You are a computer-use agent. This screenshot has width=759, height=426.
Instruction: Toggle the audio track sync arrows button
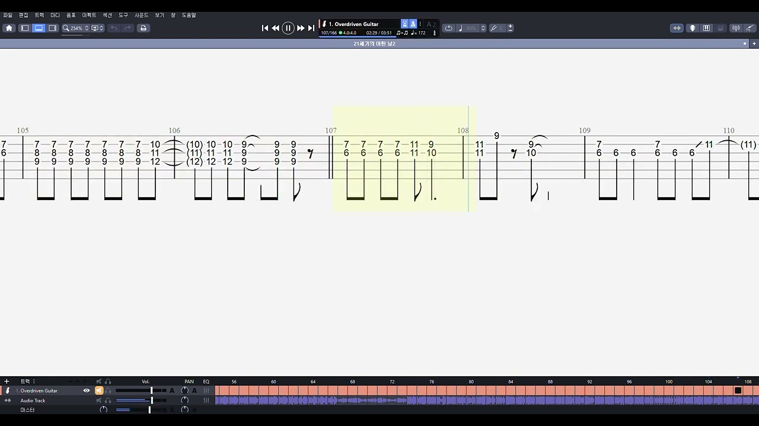tap(677, 28)
